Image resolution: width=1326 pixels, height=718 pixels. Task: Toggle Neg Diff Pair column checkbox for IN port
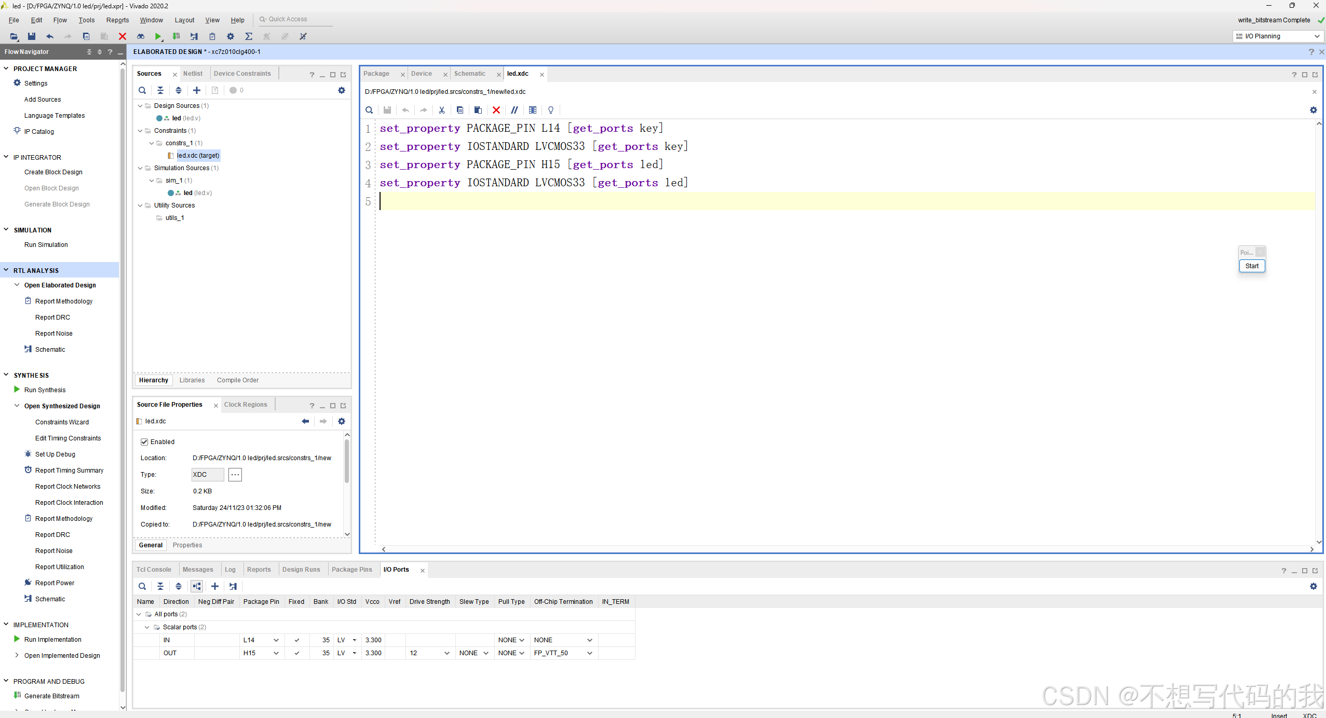(x=216, y=639)
